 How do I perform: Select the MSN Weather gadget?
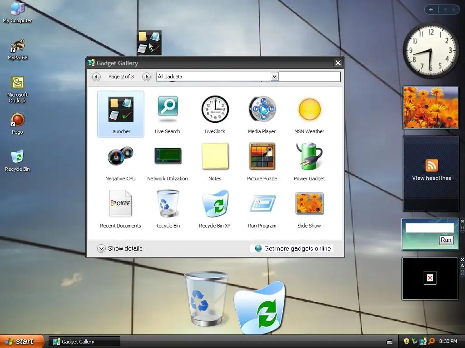pos(309,114)
